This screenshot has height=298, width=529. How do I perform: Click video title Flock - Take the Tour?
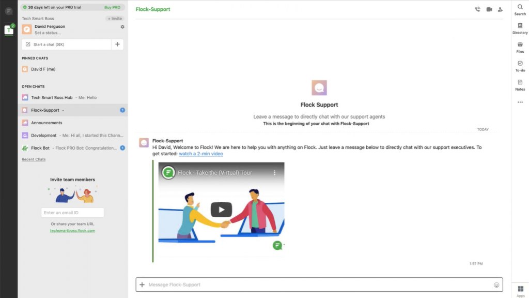pyautogui.click(x=215, y=173)
